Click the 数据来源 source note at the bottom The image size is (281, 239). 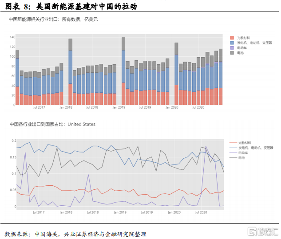click(x=75, y=234)
